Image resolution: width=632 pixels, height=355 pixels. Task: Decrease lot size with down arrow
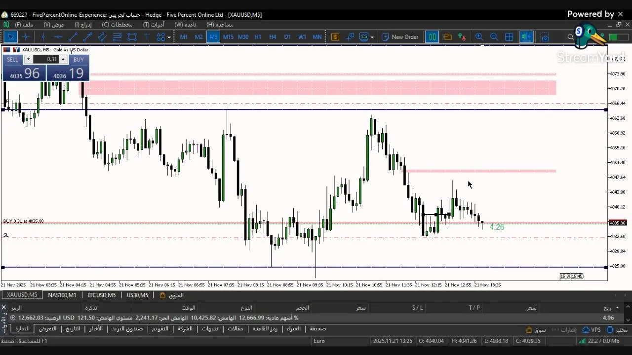[28, 59]
